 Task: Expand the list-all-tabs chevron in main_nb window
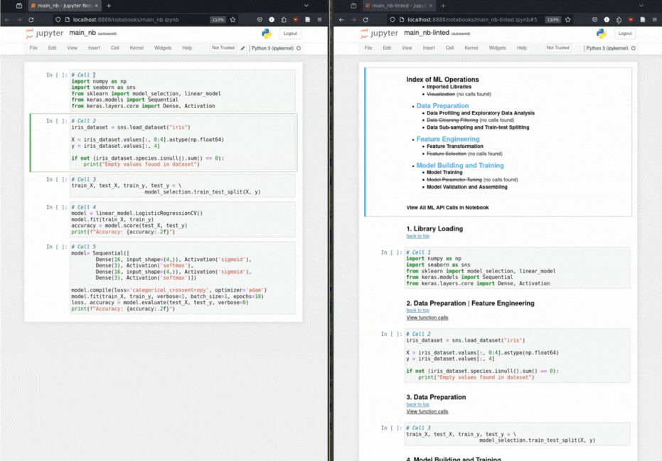(306, 6)
